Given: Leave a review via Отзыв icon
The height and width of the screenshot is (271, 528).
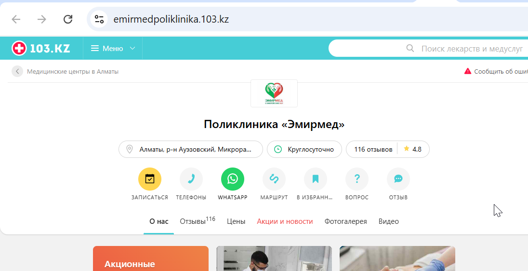Looking at the screenshot, I should coord(398,179).
